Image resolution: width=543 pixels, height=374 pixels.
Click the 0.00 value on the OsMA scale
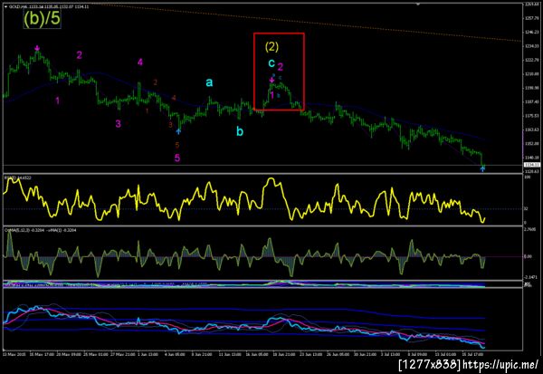[528, 256]
